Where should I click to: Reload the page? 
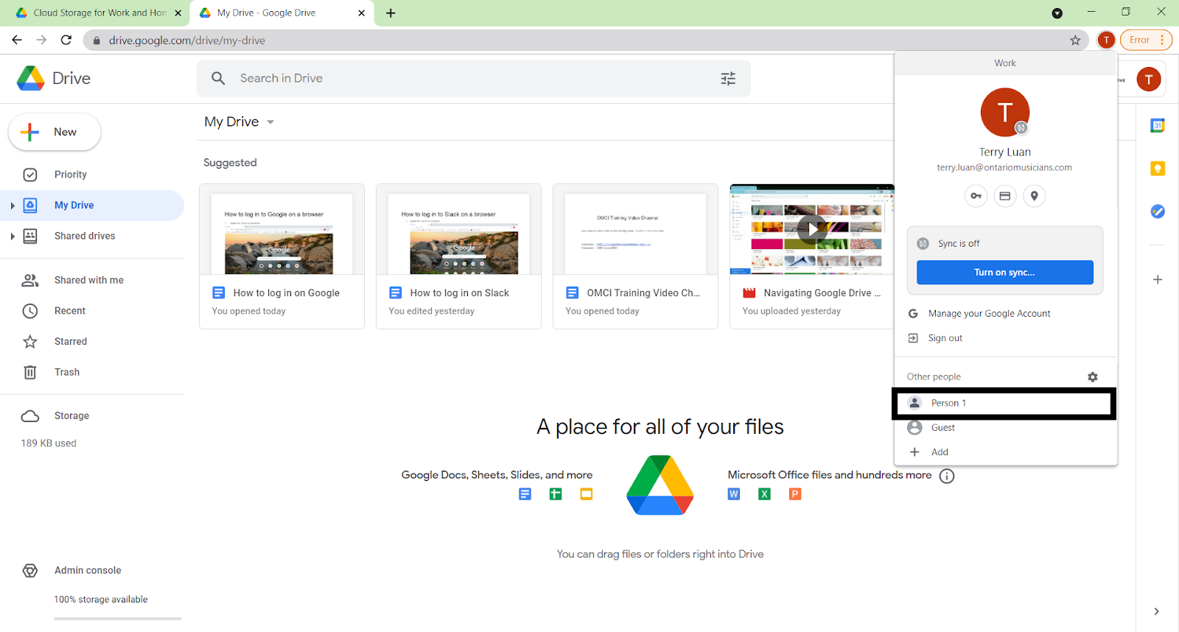pyautogui.click(x=66, y=40)
